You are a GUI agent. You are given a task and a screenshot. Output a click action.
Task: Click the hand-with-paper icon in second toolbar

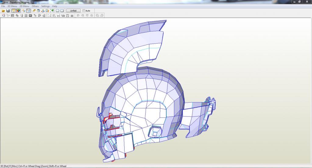tap(35, 15)
